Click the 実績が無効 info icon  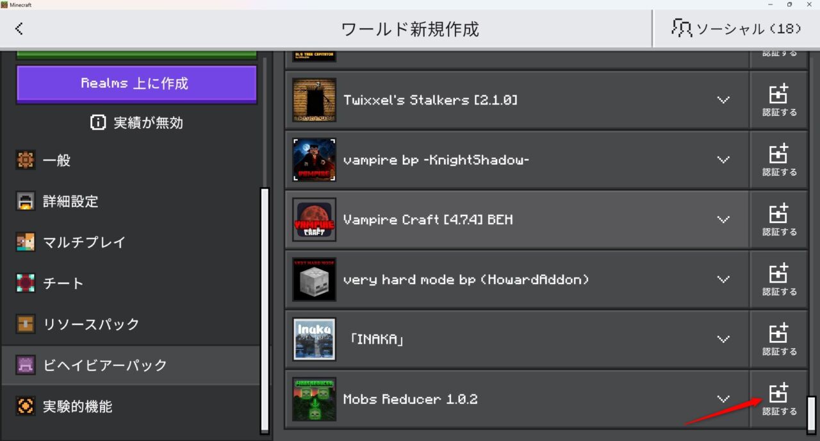coord(98,122)
